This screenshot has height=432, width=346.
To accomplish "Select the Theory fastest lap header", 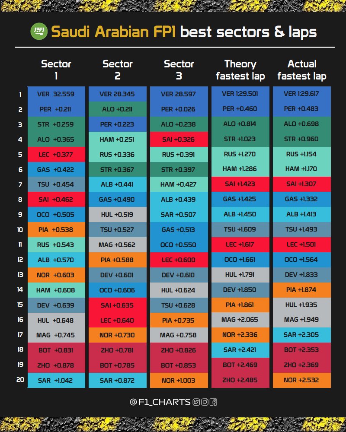I will point(240,70).
